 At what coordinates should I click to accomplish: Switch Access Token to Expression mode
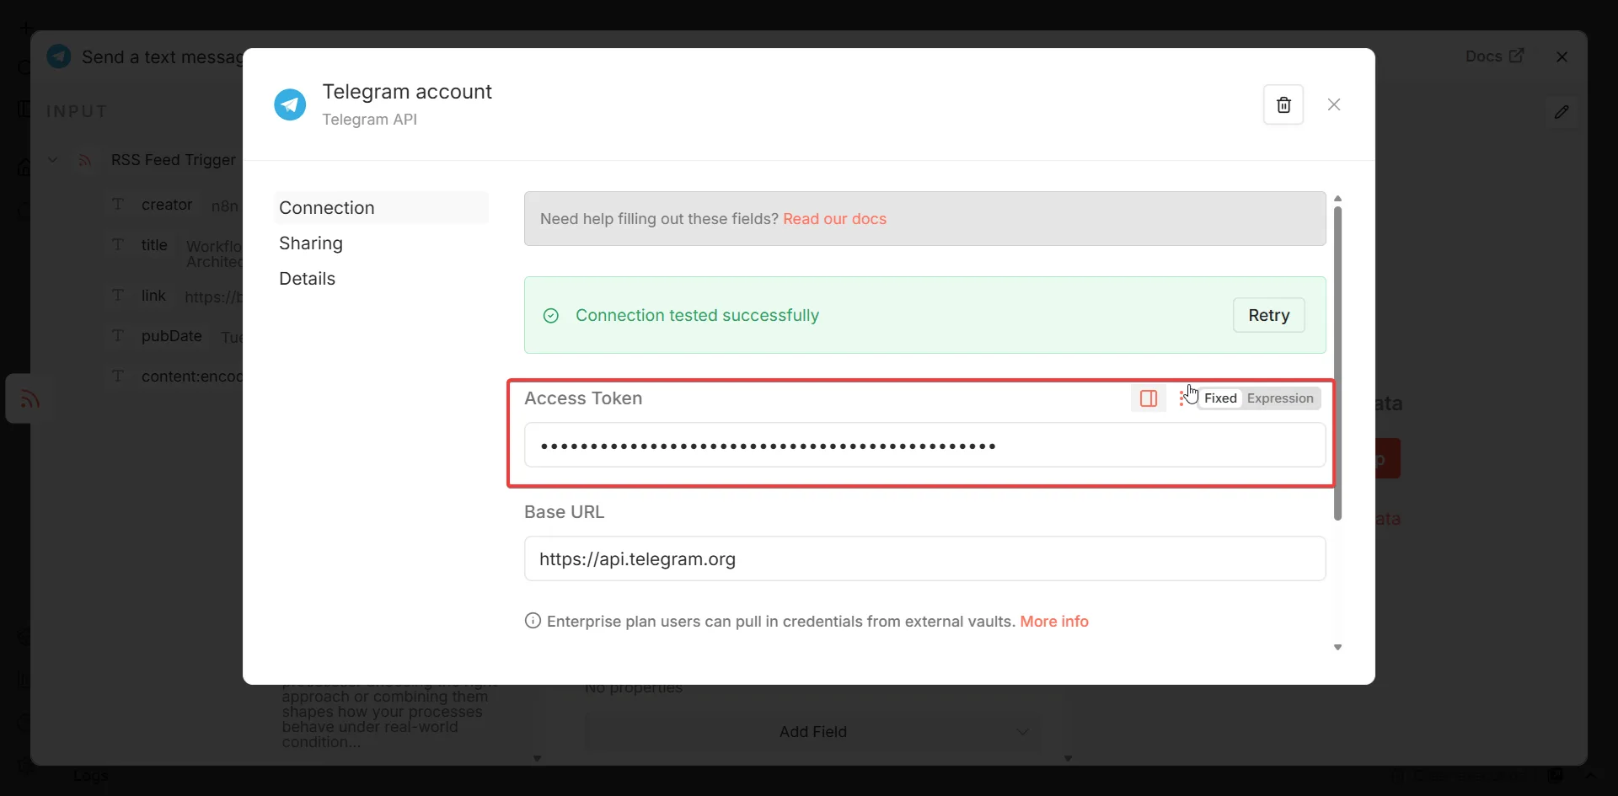[x=1280, y=398]
